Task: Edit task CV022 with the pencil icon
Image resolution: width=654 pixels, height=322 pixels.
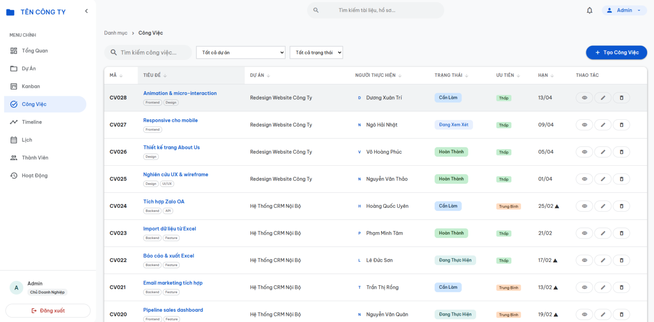Action: pos(603,260)
